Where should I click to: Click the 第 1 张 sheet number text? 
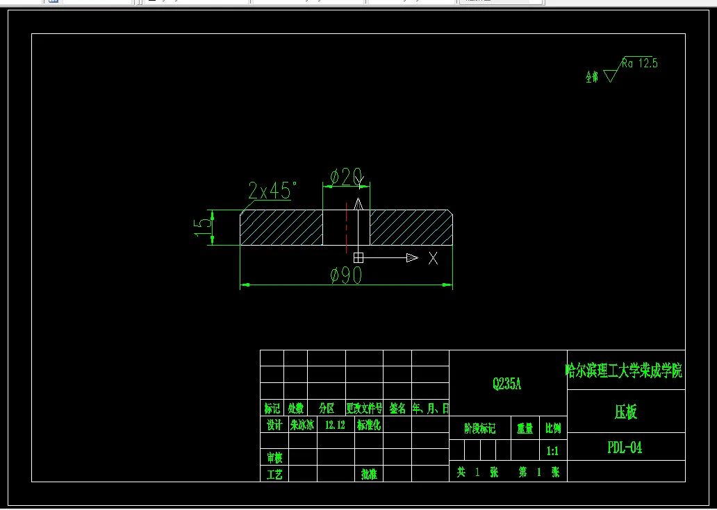[x=539, y=472]
